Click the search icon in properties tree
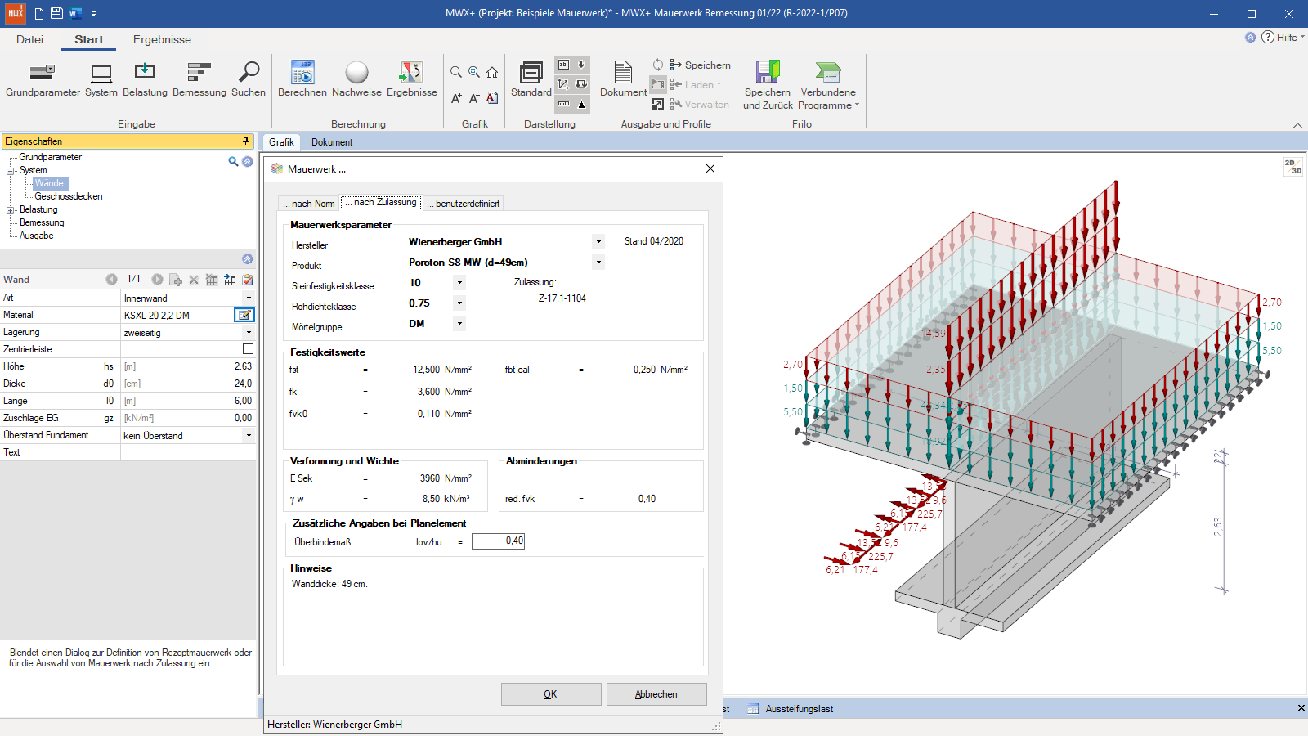Screen dimensions: 1308x736 click(233, 162)
